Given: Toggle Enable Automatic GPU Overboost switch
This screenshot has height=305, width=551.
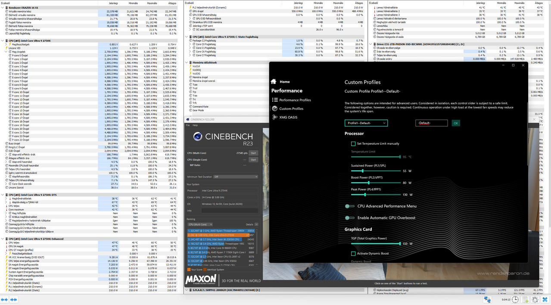Looking at the screenshot, I should pos(349,218).
